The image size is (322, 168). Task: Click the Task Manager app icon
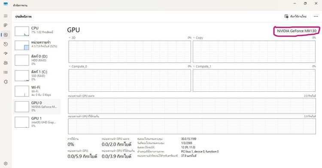click(6, 4)
